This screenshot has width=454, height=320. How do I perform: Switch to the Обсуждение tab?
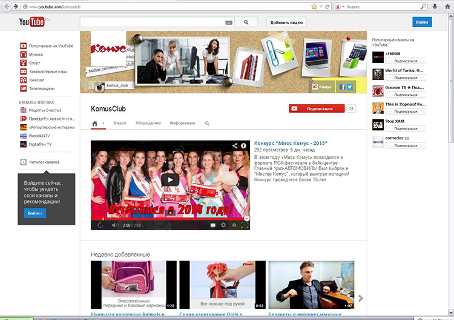pos(148,123)
